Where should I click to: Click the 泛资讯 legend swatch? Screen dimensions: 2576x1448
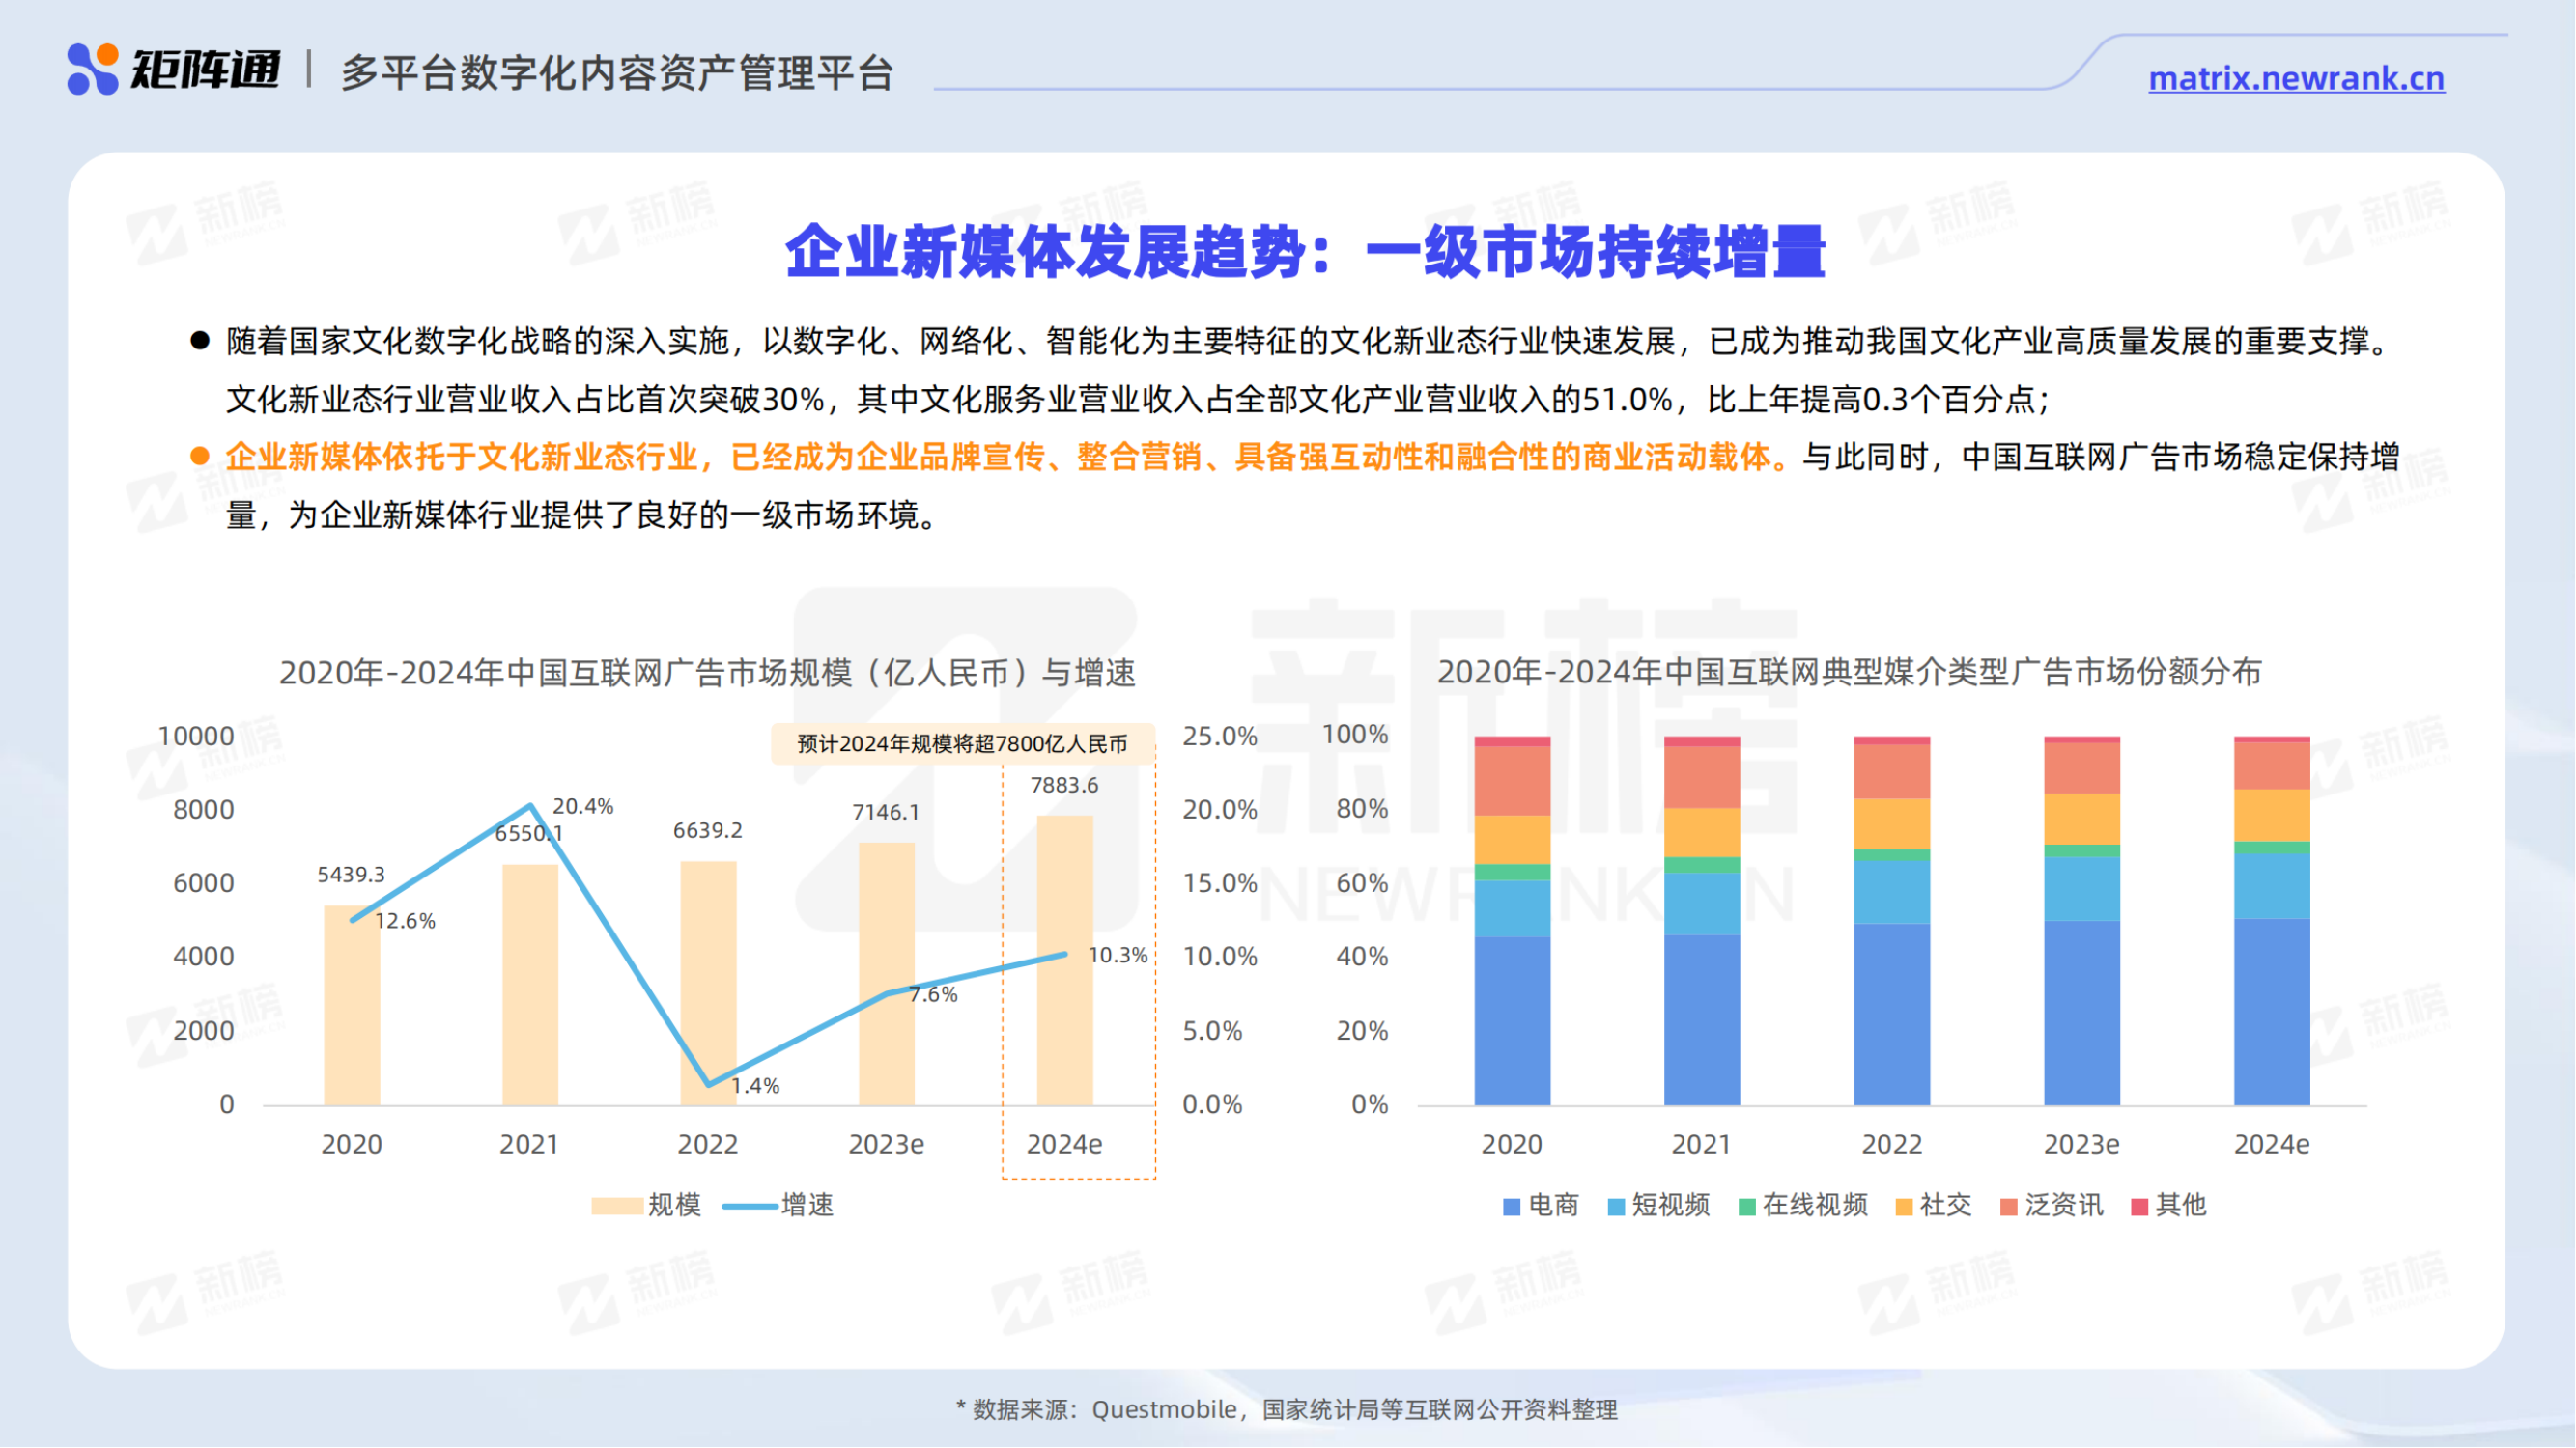pyautogui.click(x=2009, y=1206)
